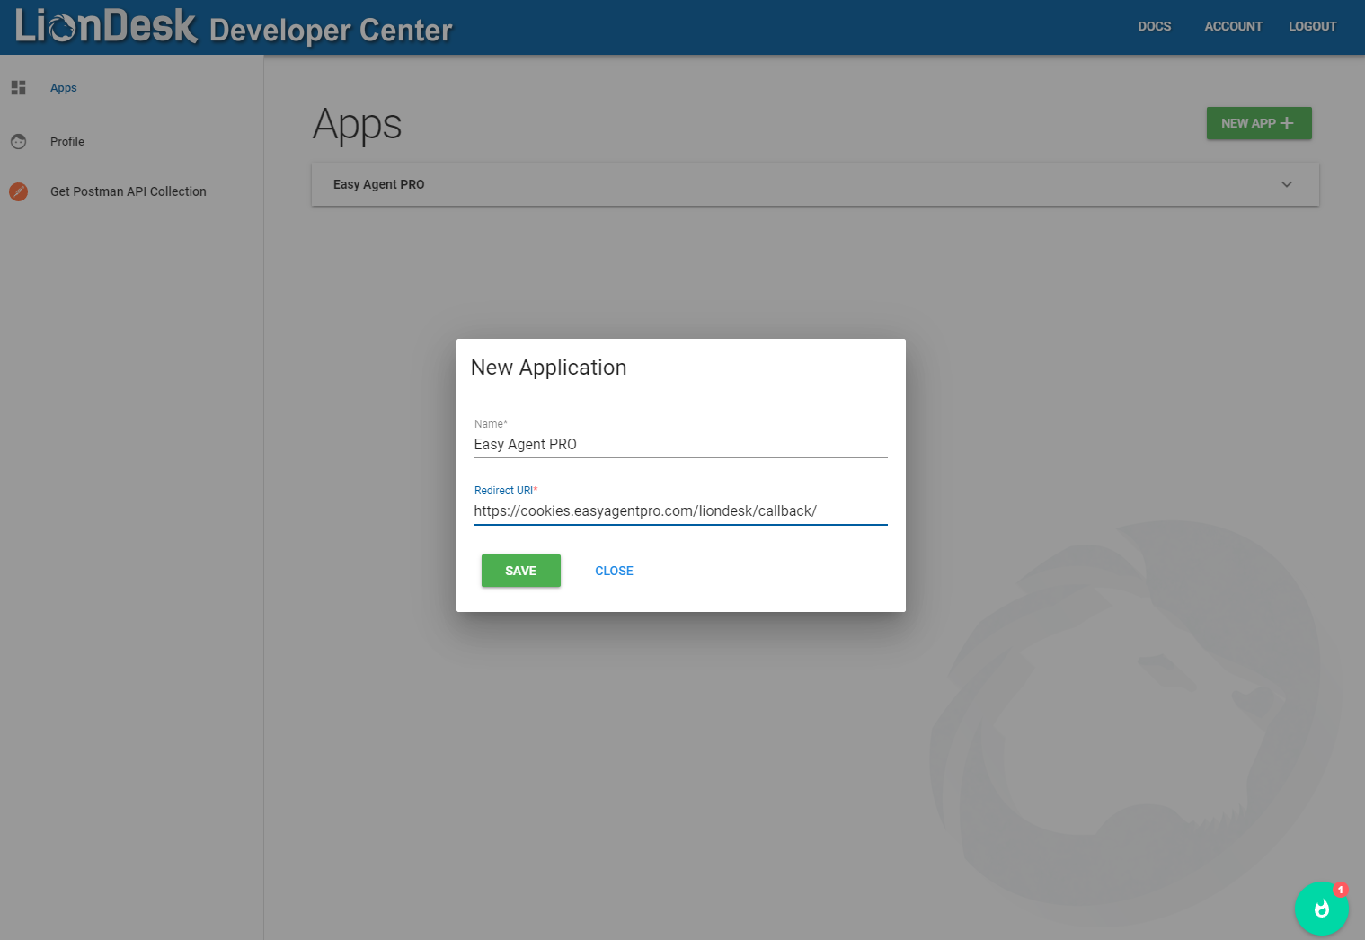
Task: Click the plus icon on New App button
Action: (1287, 123)
